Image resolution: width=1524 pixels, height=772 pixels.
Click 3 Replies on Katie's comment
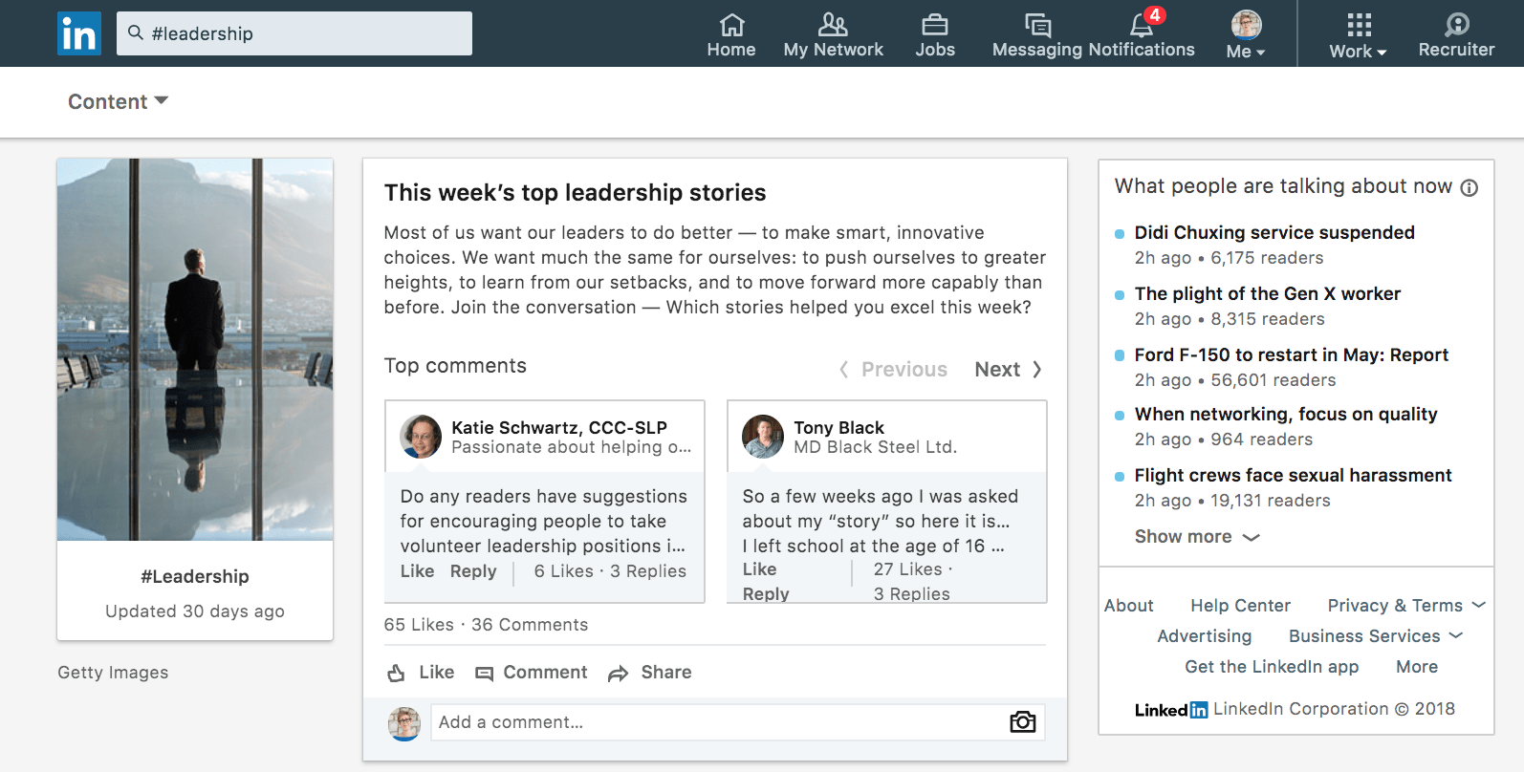click(648, 571)
